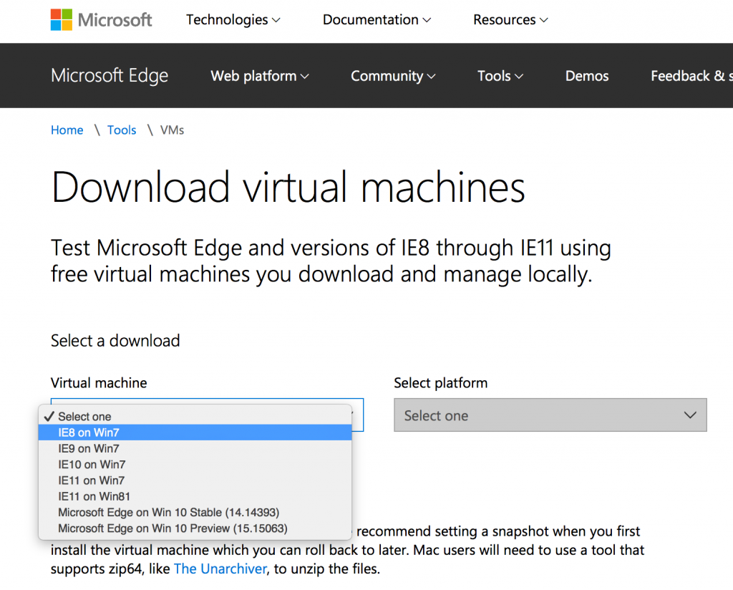The width and height of the screenshot is (733, 590).
Task: Click the 'Select a download' label
Action: (115, 340)
